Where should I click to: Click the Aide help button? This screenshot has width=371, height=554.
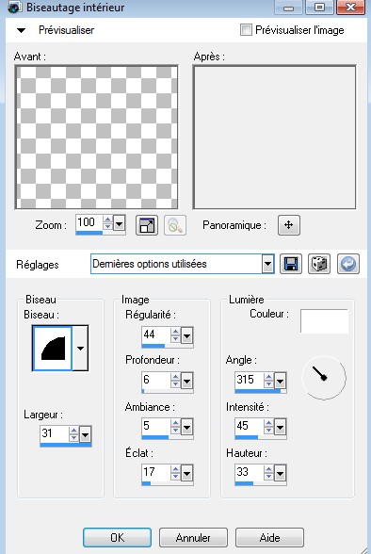(x=269, y=538)
